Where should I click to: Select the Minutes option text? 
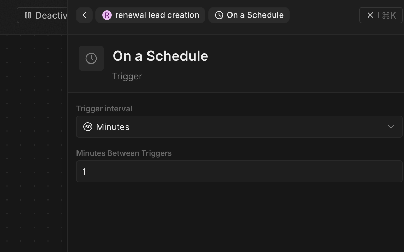(112, 127)
